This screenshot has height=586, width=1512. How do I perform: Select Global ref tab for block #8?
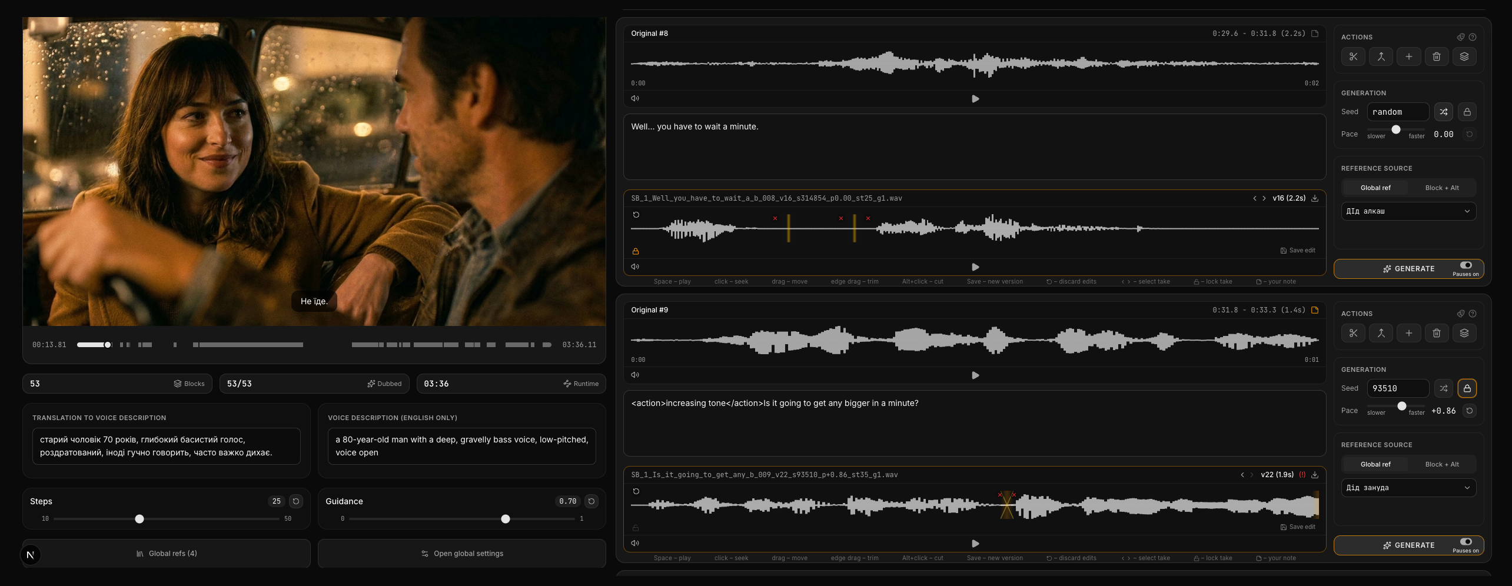click(1375, 188)
